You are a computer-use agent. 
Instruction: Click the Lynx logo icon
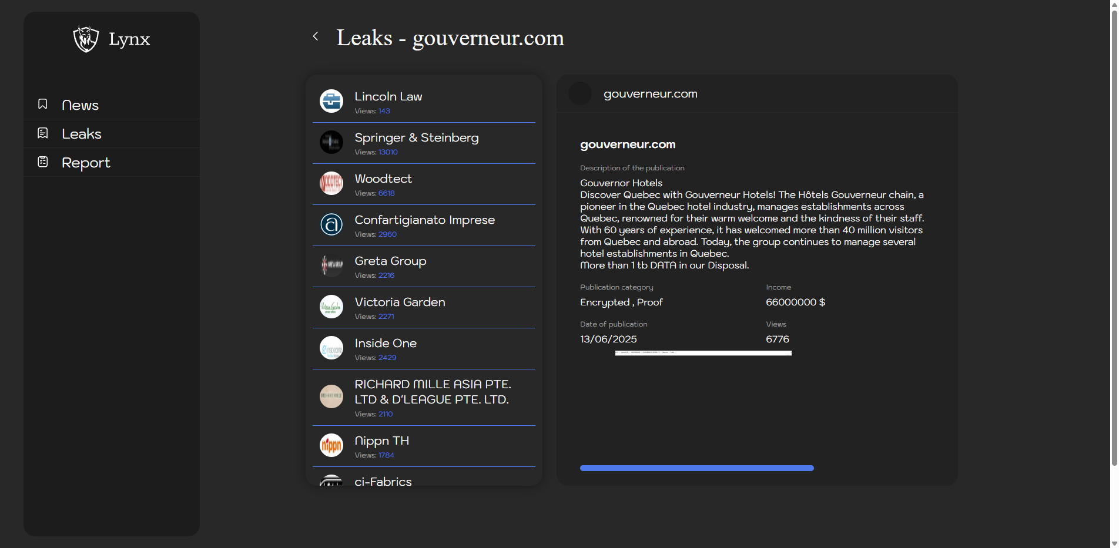click(86, 39)
